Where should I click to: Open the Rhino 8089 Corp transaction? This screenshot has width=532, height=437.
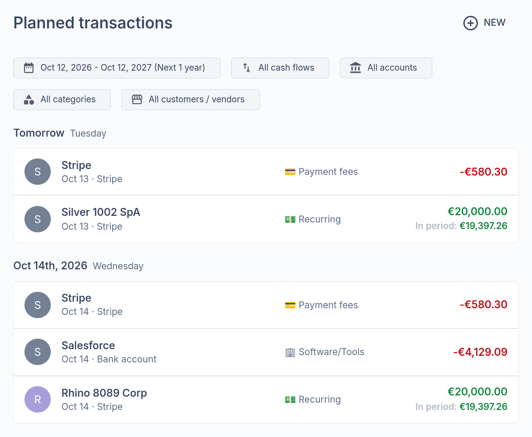(266, 400)
